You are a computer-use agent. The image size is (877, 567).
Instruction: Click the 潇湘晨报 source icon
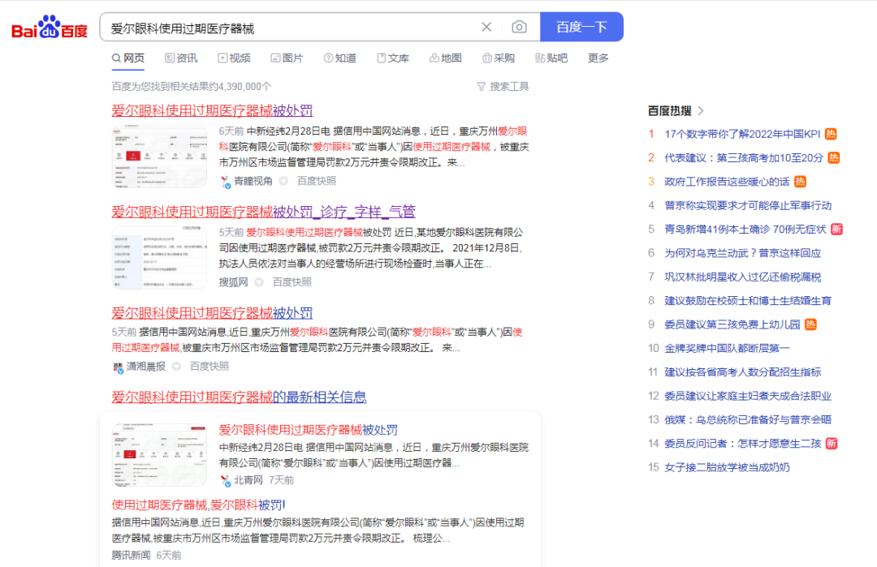[118, 367]
